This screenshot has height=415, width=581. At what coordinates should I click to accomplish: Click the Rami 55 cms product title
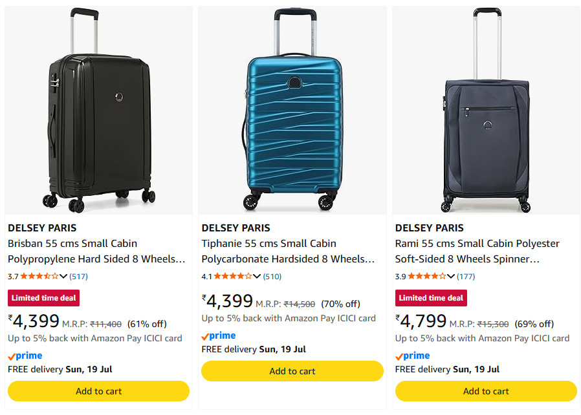pos(477,251)
